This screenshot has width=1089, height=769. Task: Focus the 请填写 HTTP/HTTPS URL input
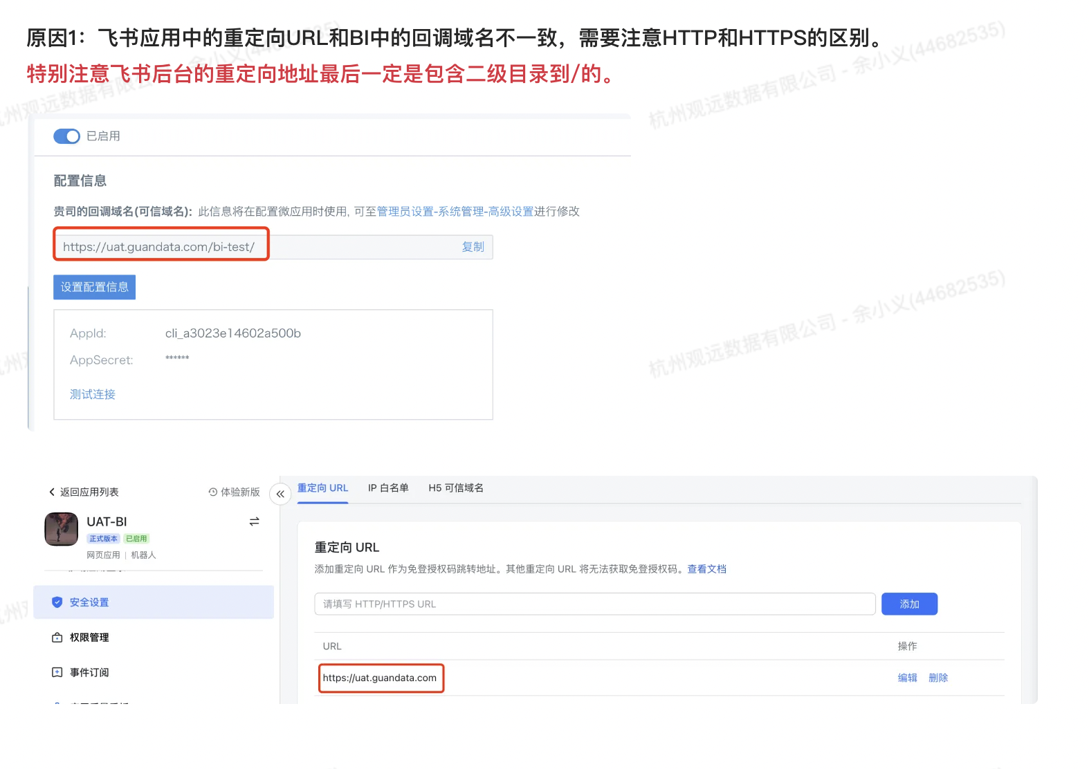[x=595, y=604]
